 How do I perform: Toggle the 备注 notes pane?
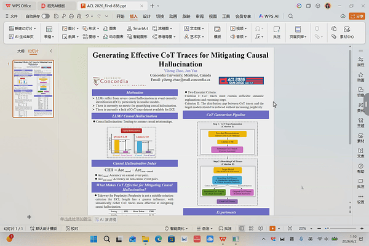click(x=205, y=229)
